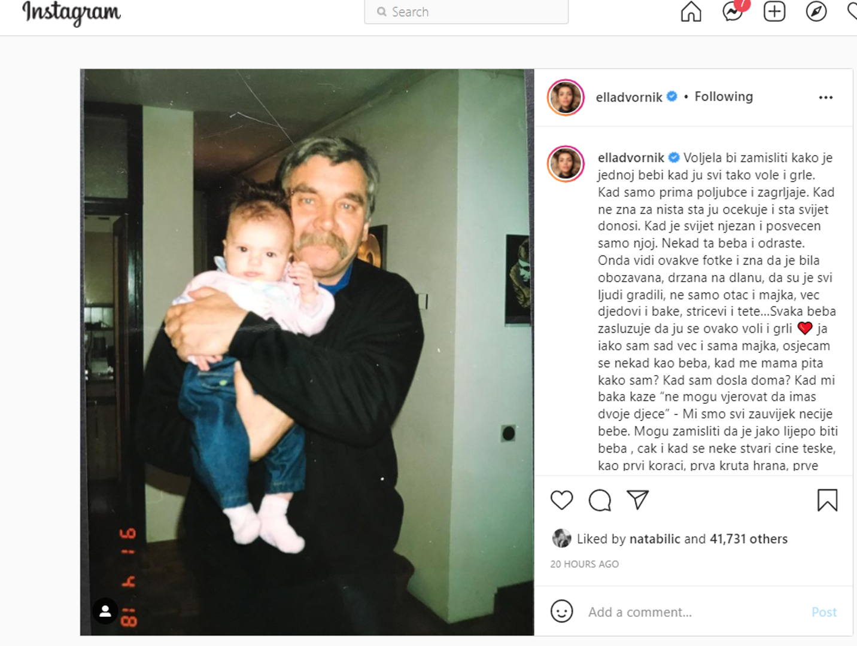Show tagged people icon on photo
This screenshot has height=646, width=857.
click(x=105, y=611)
